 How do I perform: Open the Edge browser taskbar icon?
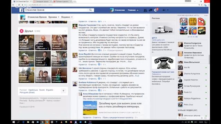23,122
